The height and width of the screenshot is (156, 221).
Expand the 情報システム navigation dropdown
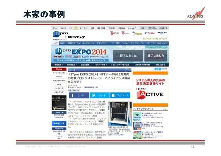(x=74, y=43)
